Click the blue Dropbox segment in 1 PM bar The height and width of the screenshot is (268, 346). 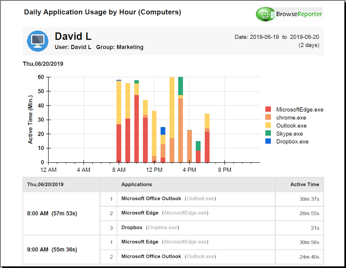click(x=163, y=131)
